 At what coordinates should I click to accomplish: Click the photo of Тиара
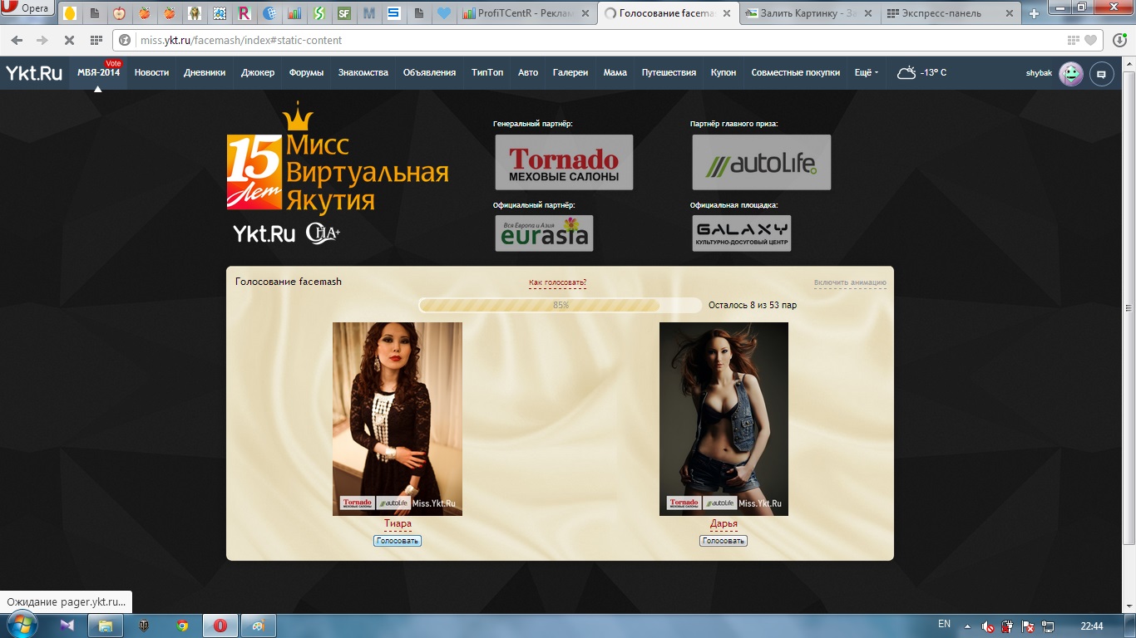pyautogui.click(x=398, y=419)
